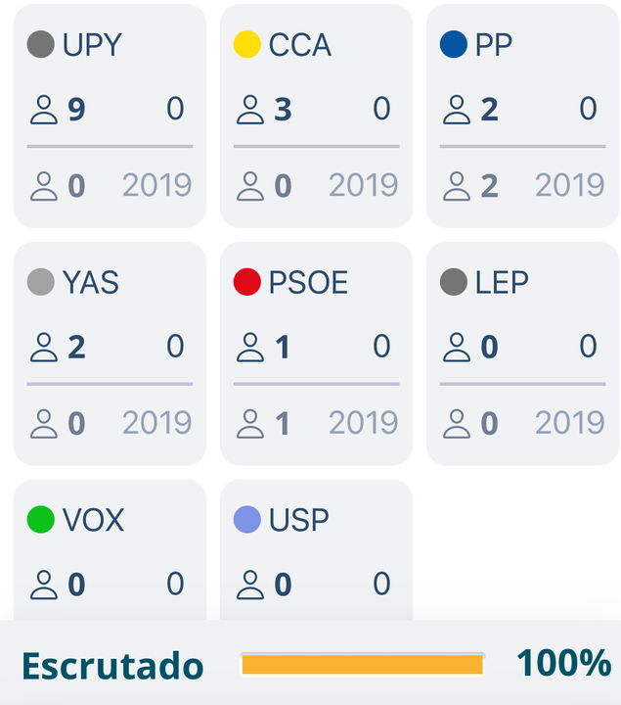Image resolution: width=621 pixels, height=705 pixels.
Task: Click PP's 2019 seats person icon
Action: click(x=457, y=186)
